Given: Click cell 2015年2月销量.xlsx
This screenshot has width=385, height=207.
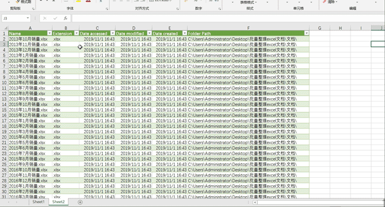Looking at the screenshot, I should pyautogui.click(x=30, y=126).
